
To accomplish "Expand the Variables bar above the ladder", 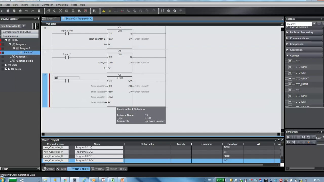I will [162, 24].
